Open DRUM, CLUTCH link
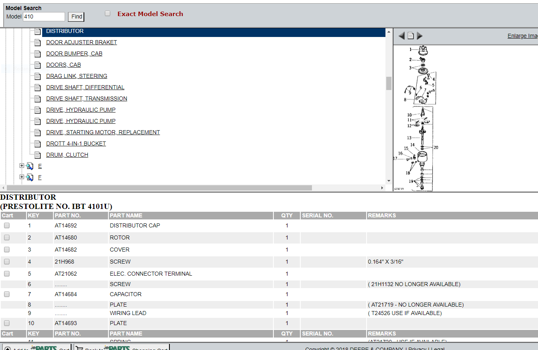Image resolution: width=538 pixels, height=350 pixels. click(x=67, y=155)
